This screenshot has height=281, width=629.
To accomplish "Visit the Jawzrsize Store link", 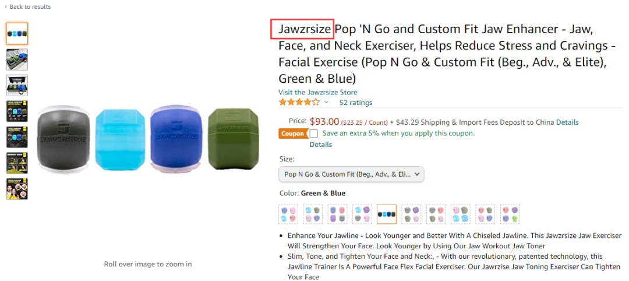I will (x=317, y=92).
